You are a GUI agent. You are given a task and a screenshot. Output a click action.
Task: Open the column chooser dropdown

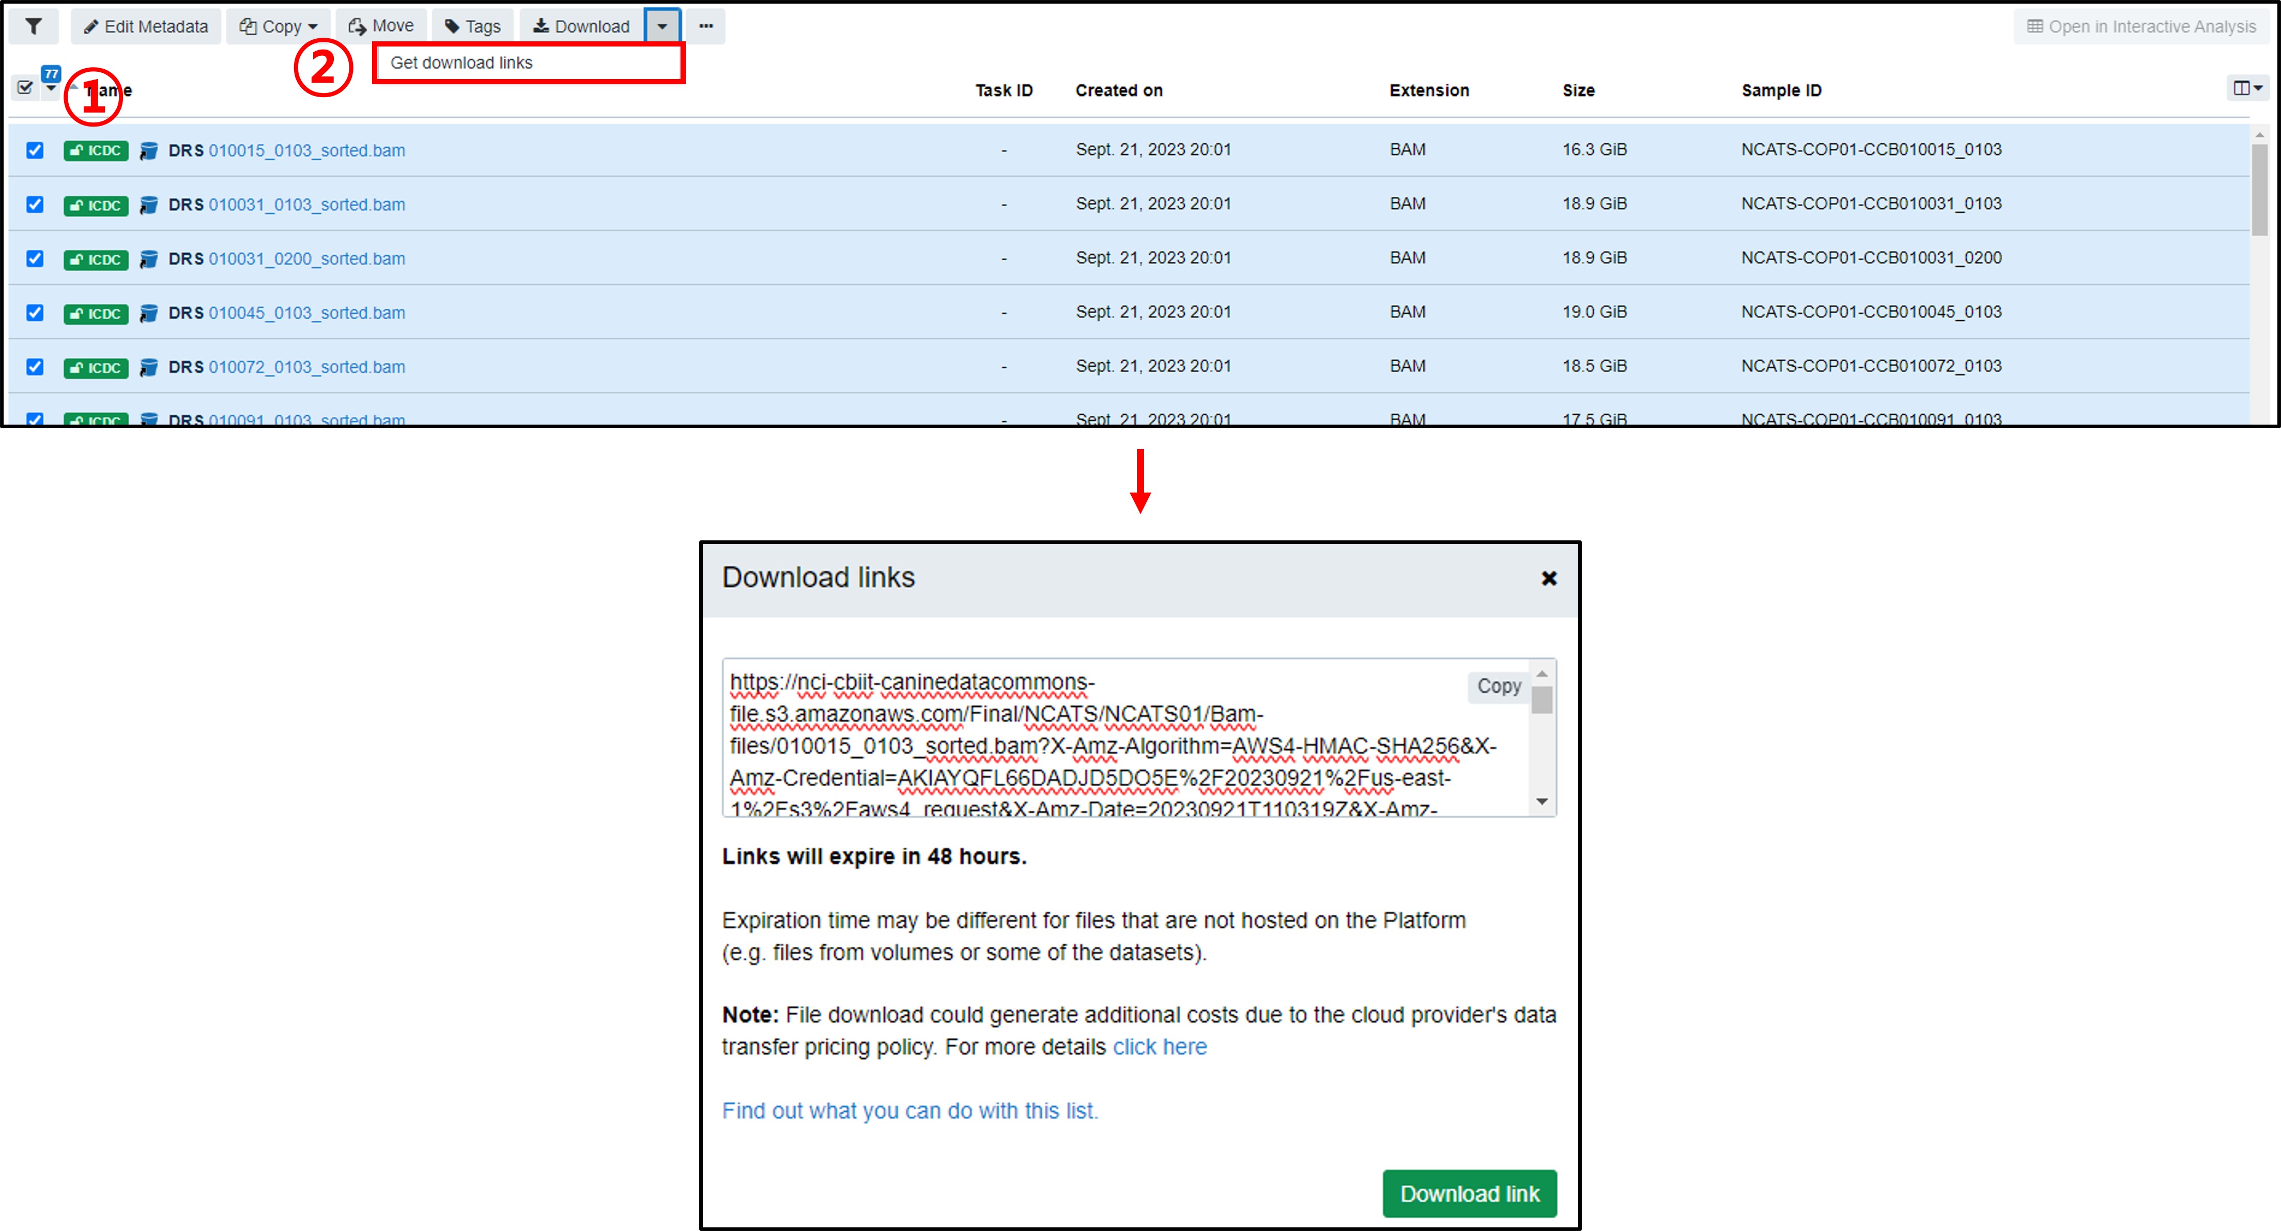(2247, 88)
